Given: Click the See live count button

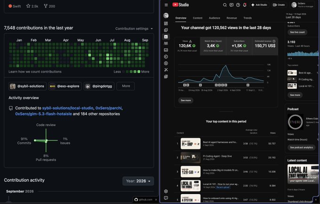Looking at the screenshot, I should click(x=297, y=32).
